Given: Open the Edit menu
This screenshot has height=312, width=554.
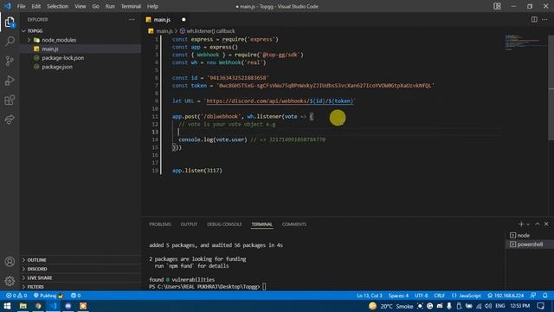Looking at the screenshot, I should (x=35, y=6).
